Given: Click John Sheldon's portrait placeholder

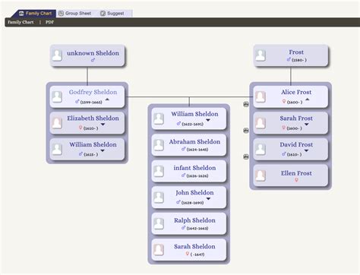Looking at the screenshot, I should [x=159, y=198].
